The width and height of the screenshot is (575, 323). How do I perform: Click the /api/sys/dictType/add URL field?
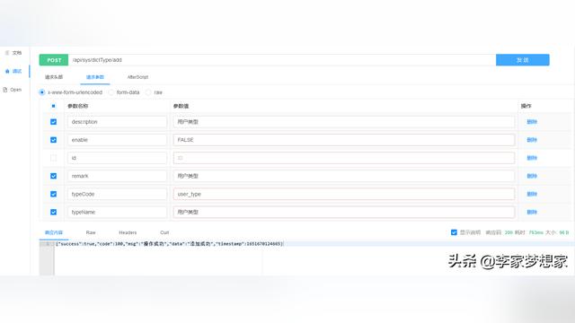pos(282,60)
